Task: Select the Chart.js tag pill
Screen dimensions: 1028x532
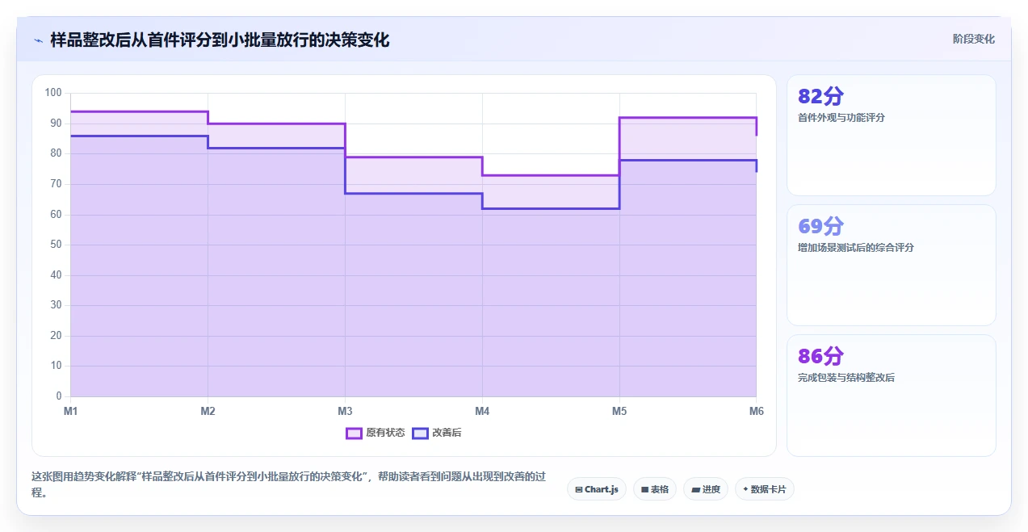Action: pyautogui.click(x=597, y=489)
